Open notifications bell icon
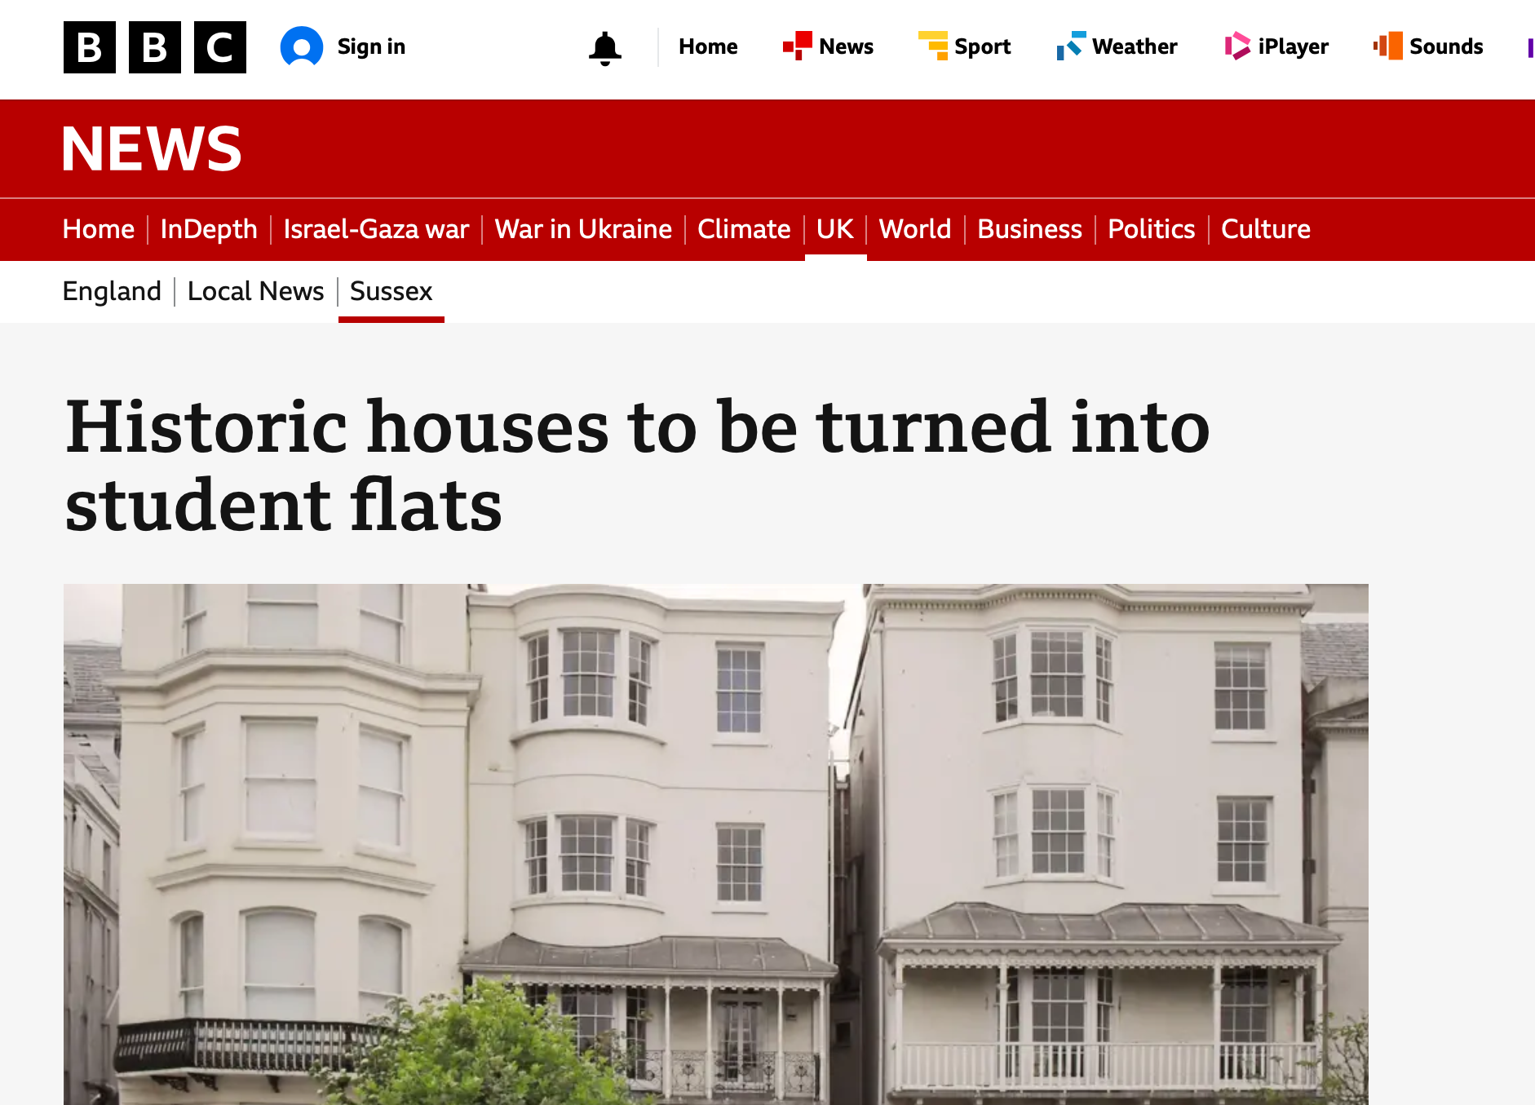The width and height of the screenshot is (1535, 1105). tap(605, 48)
